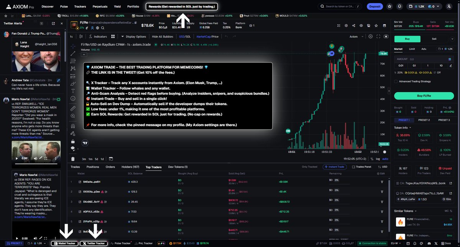460x247 pixels.
Task: Play the Mario Nawfal tweet video
Action: 17,158
